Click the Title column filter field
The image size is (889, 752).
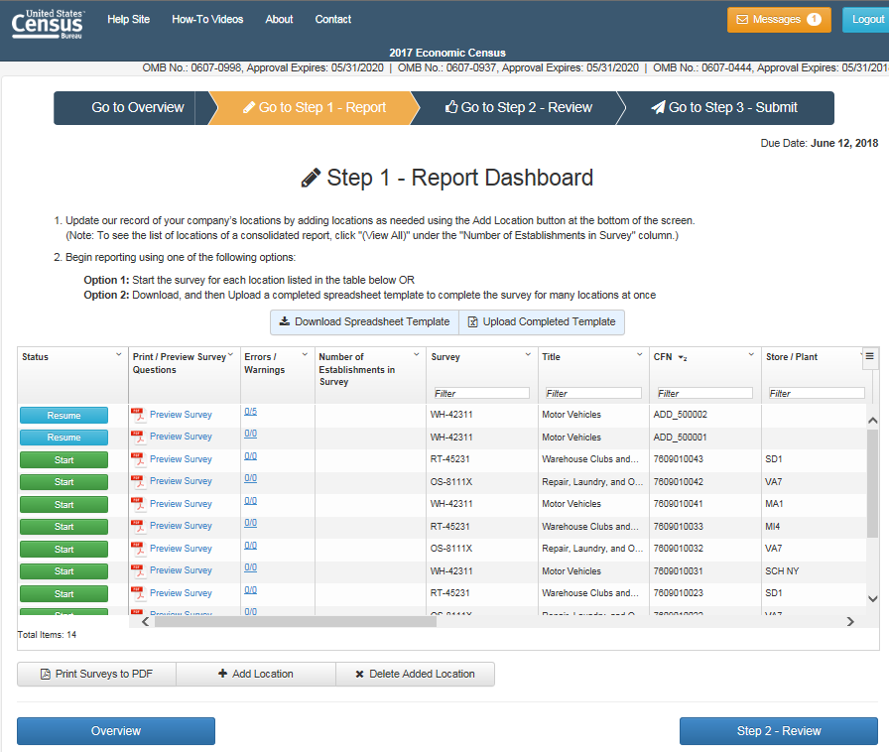[x=593, y=393]
